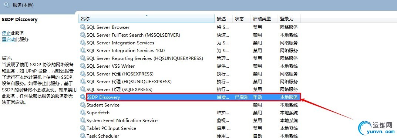This screenshot has height=138, width=397.
Task: Click the 服务(本地) magnifier icon in header
Action: point(7,5)
